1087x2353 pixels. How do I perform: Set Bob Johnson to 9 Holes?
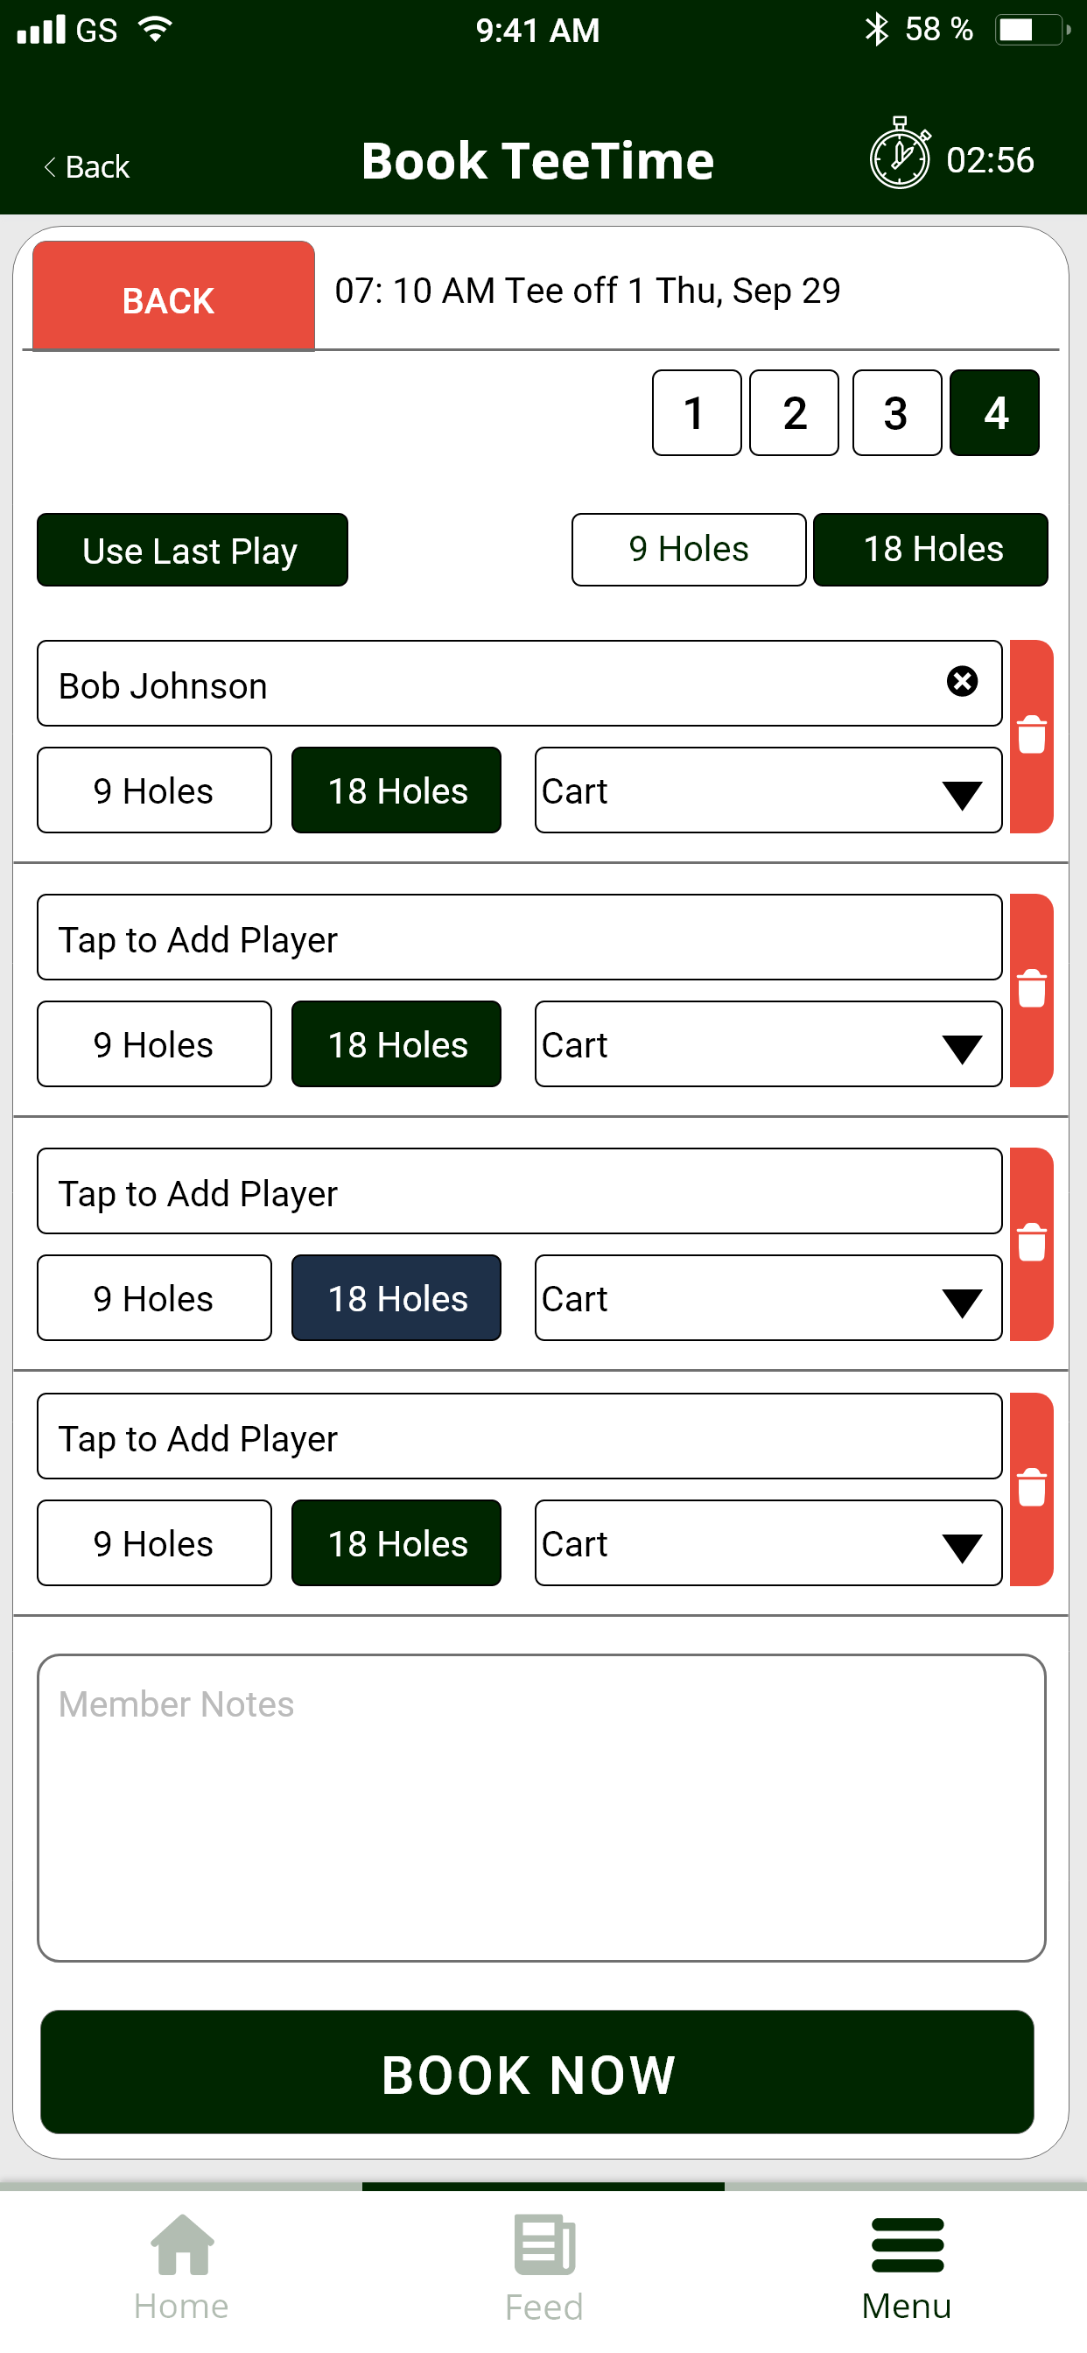[154, 790]
